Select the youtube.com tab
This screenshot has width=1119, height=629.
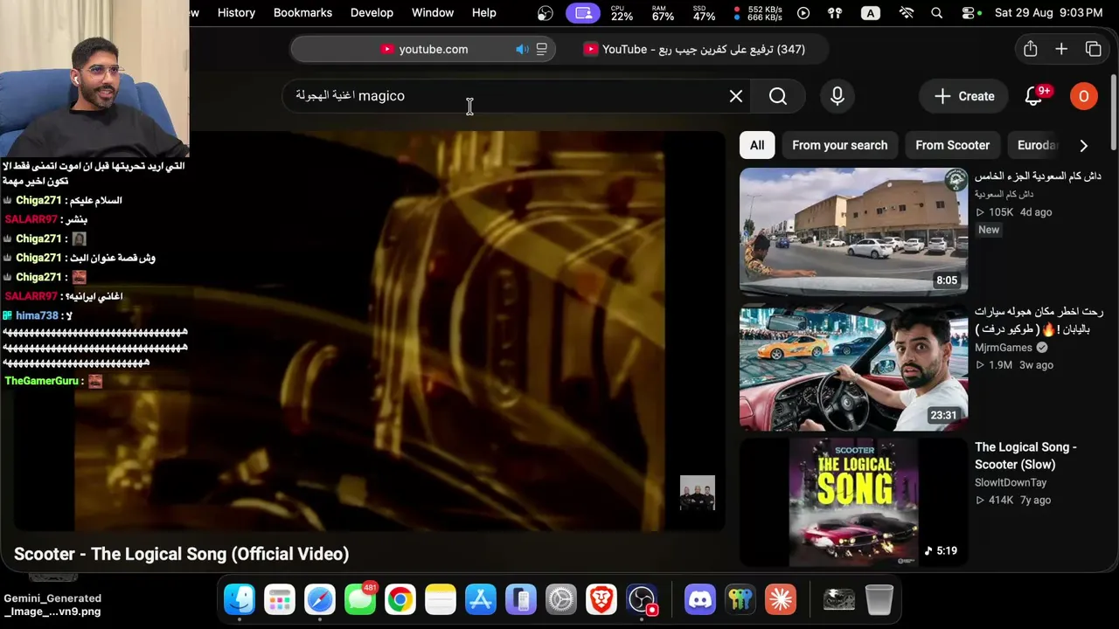click(425, 49)
